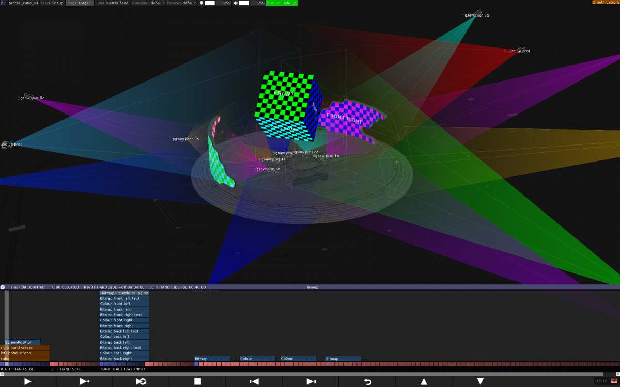Open the d3 main menu
The image size is (620, 387).
pos(3,3)
